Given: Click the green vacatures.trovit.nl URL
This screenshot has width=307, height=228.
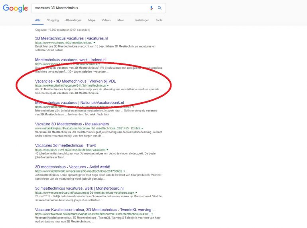Looking at the screenshot, I should (70, 150).
